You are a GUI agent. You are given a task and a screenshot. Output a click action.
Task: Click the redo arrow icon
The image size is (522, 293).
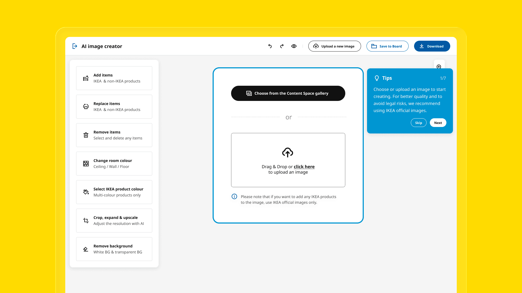tap(282, 46)
